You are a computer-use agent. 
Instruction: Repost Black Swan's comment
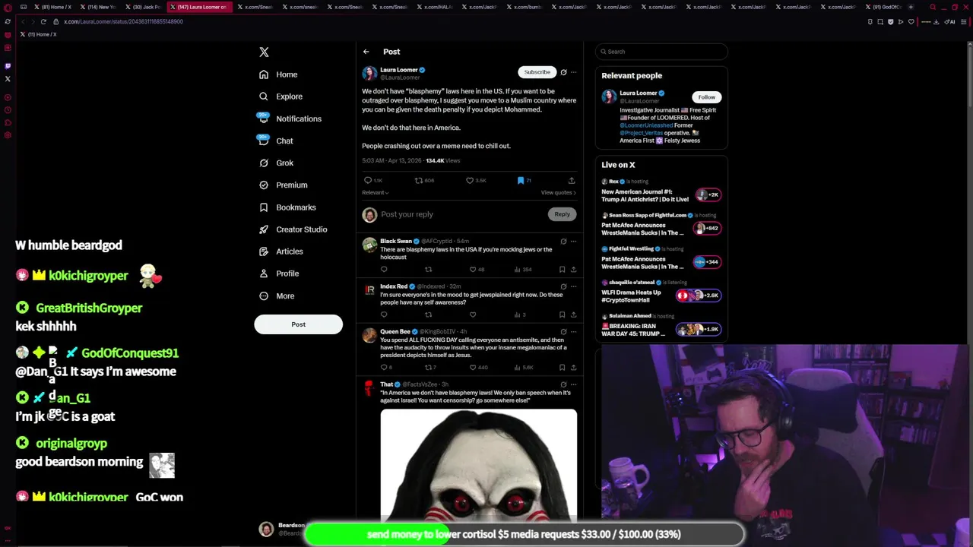(x=428, y=269)
